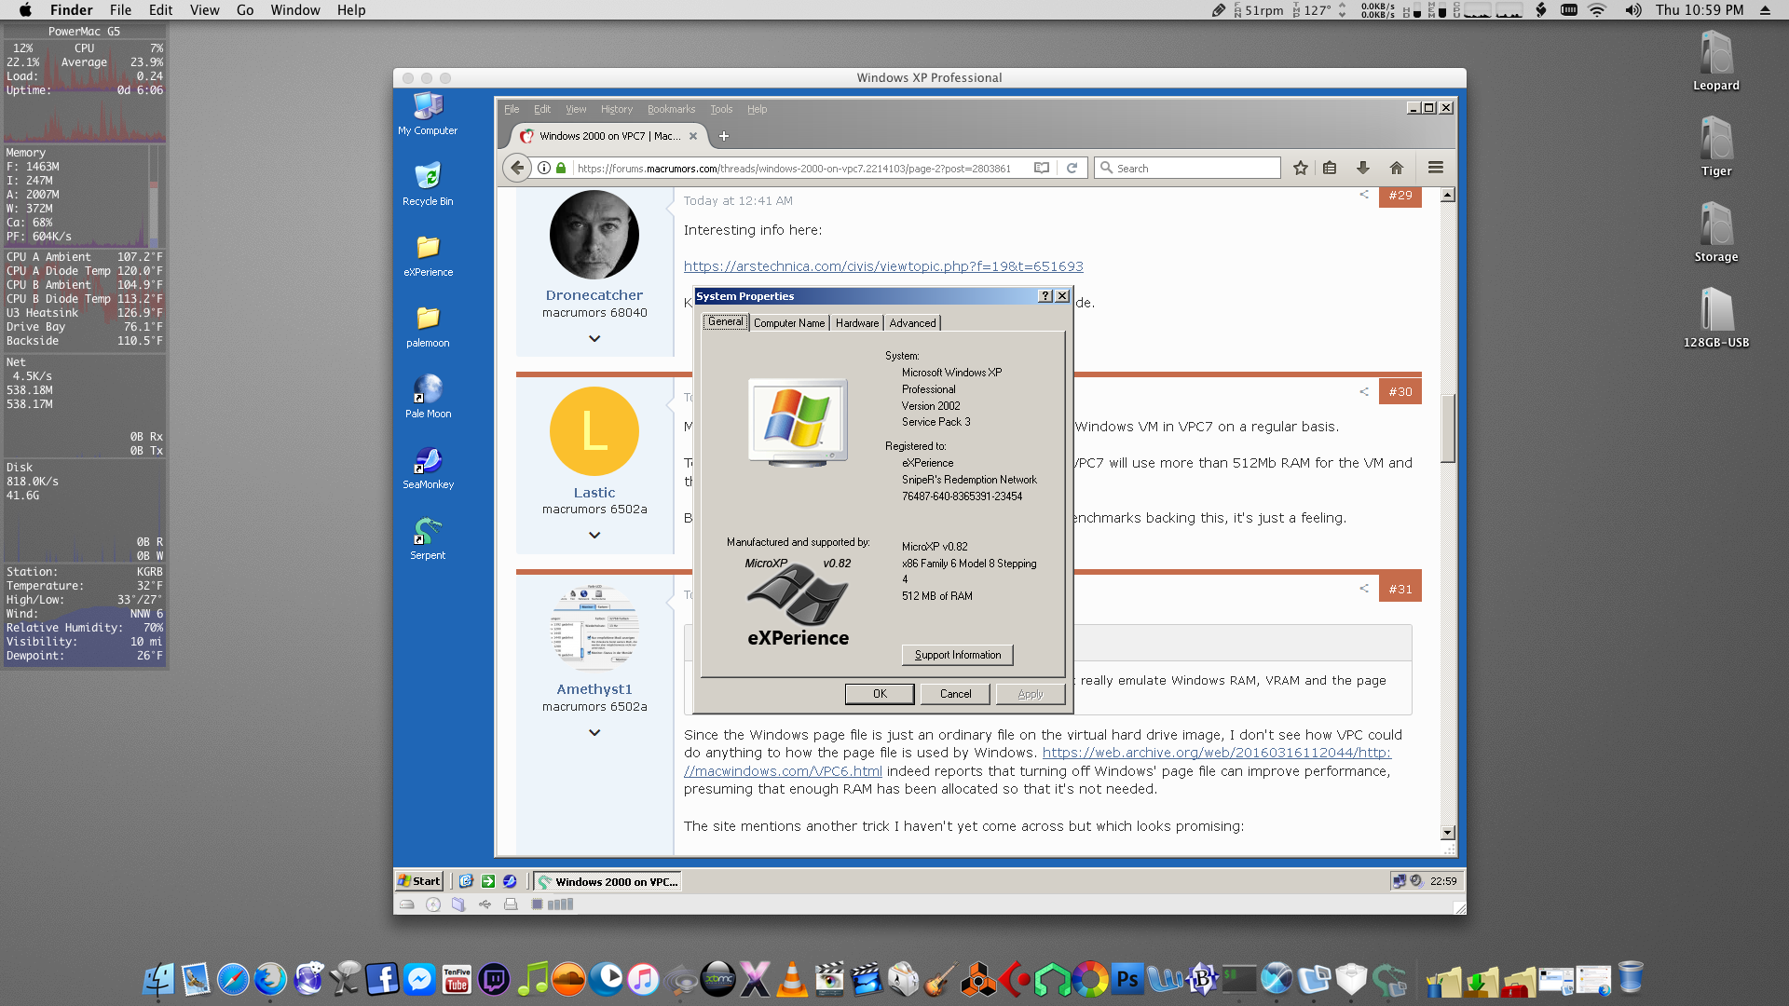Click the Start button in taskbar

[419, 881]
